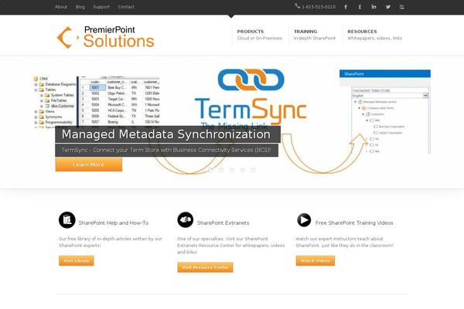Open the YouTube channel icon
464x309 pixels.
coord(401,7)
